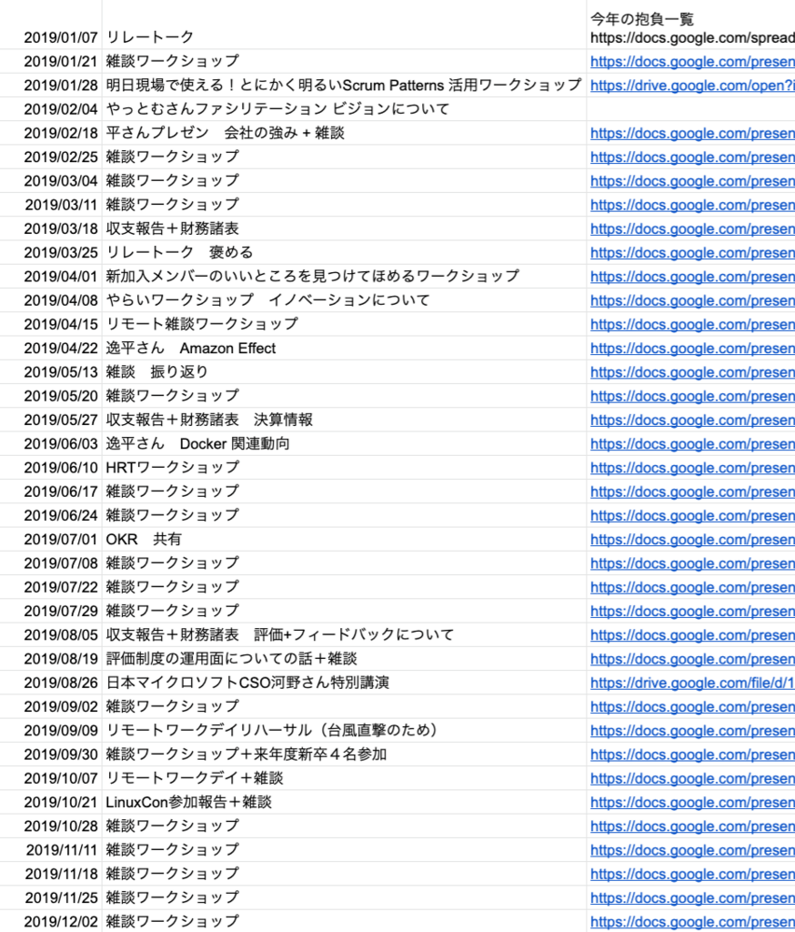Open the drive.google.com/file link for 2019/08/26
The image size is (795, 932).
pos(691,683)
